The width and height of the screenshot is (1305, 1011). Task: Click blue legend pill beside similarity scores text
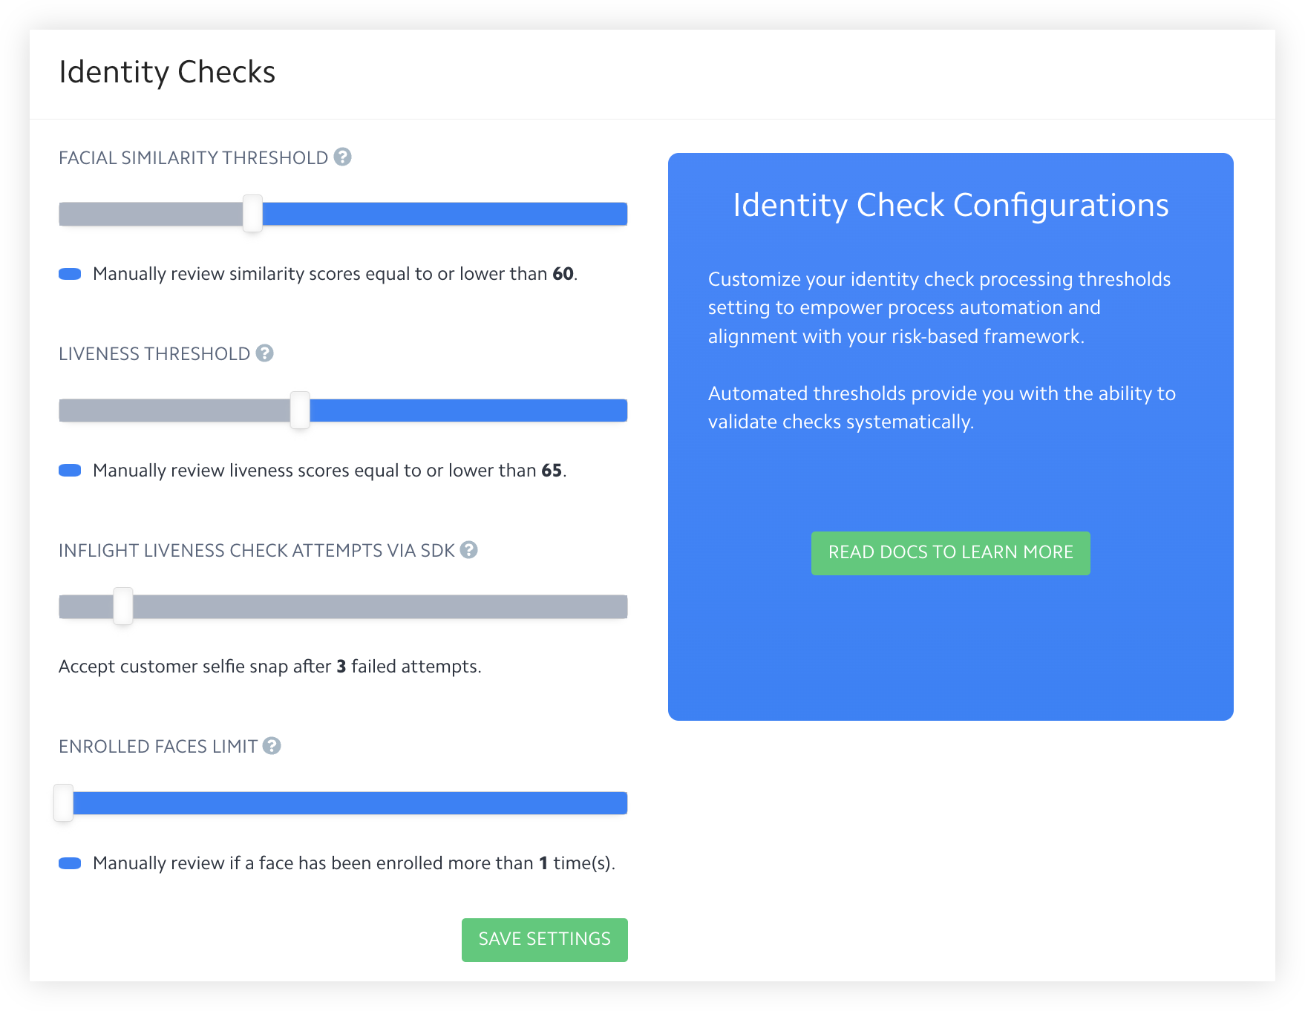pyautogui.click(x=70, y=275)
